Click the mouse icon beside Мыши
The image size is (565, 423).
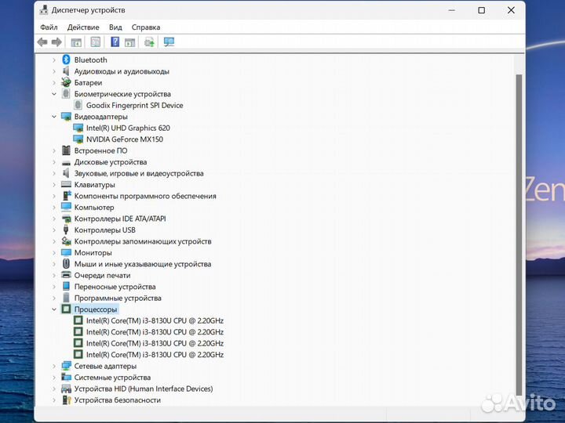pos(66,264)
